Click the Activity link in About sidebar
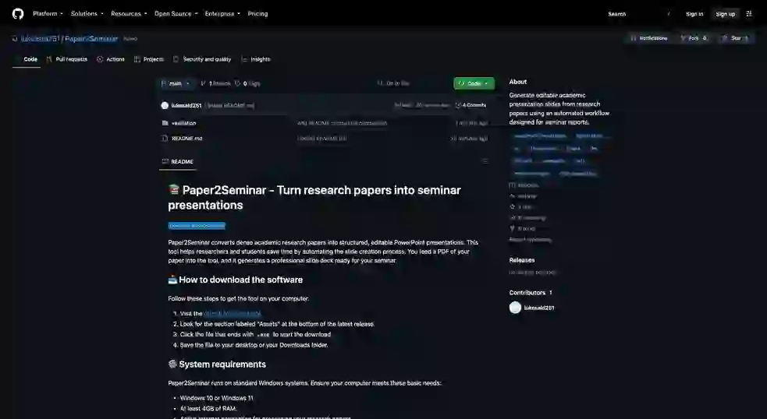Image resolution: width=767 pixels, height=419 pixels. click(x=523, y=196)
